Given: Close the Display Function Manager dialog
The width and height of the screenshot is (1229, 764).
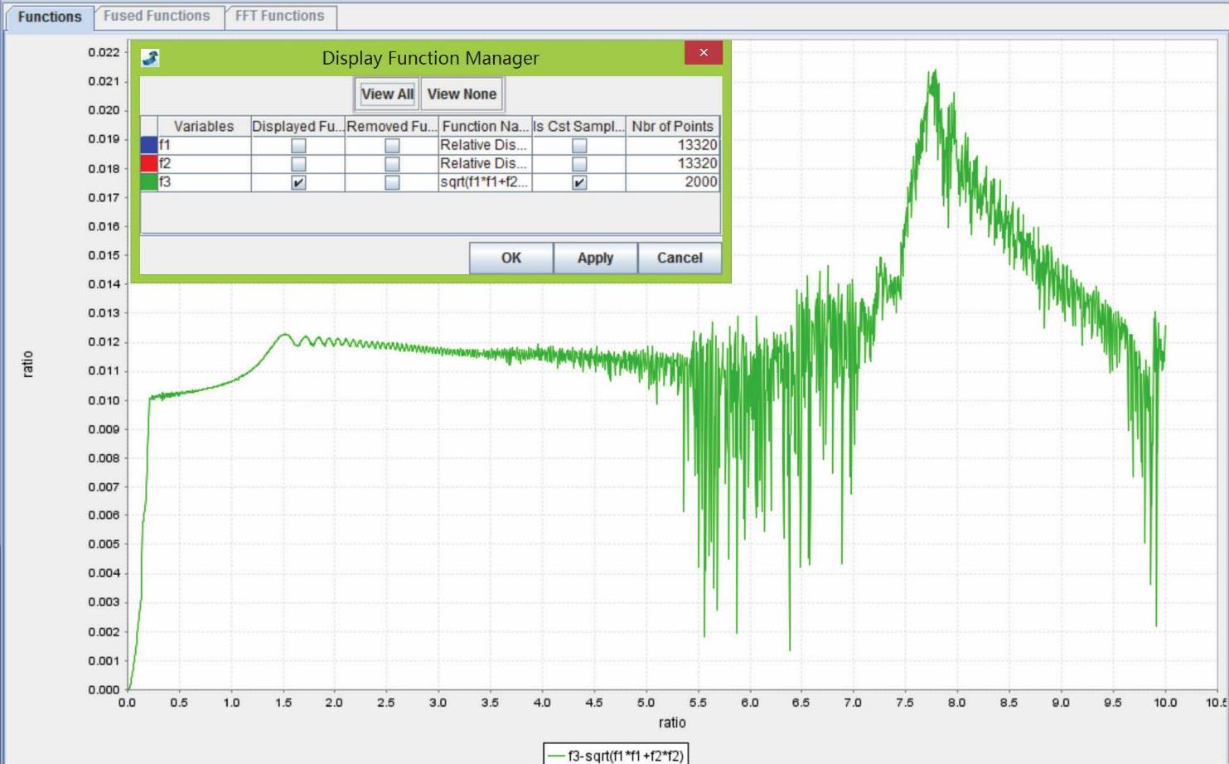Looking at the screenshot, I should tap(703, 52).
